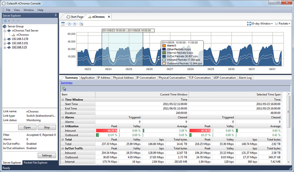This screenshot has height=172, width=294.
Task: Expand the 192.168.5.178 server node
Action: pos(5,39)
